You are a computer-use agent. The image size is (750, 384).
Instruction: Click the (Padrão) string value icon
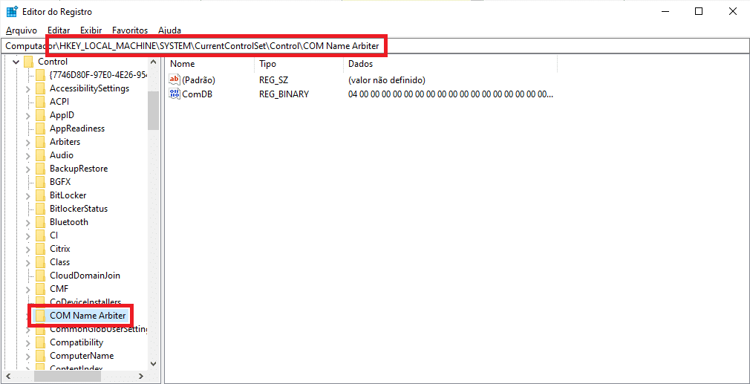tap(175, 79)
